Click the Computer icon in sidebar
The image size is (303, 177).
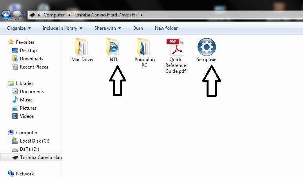11,132
